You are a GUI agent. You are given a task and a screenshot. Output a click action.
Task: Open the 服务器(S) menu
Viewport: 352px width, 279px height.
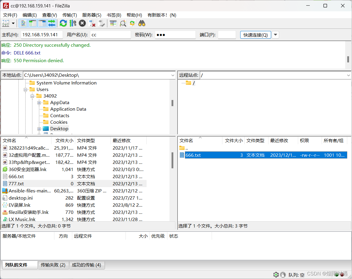coord(92,15)
